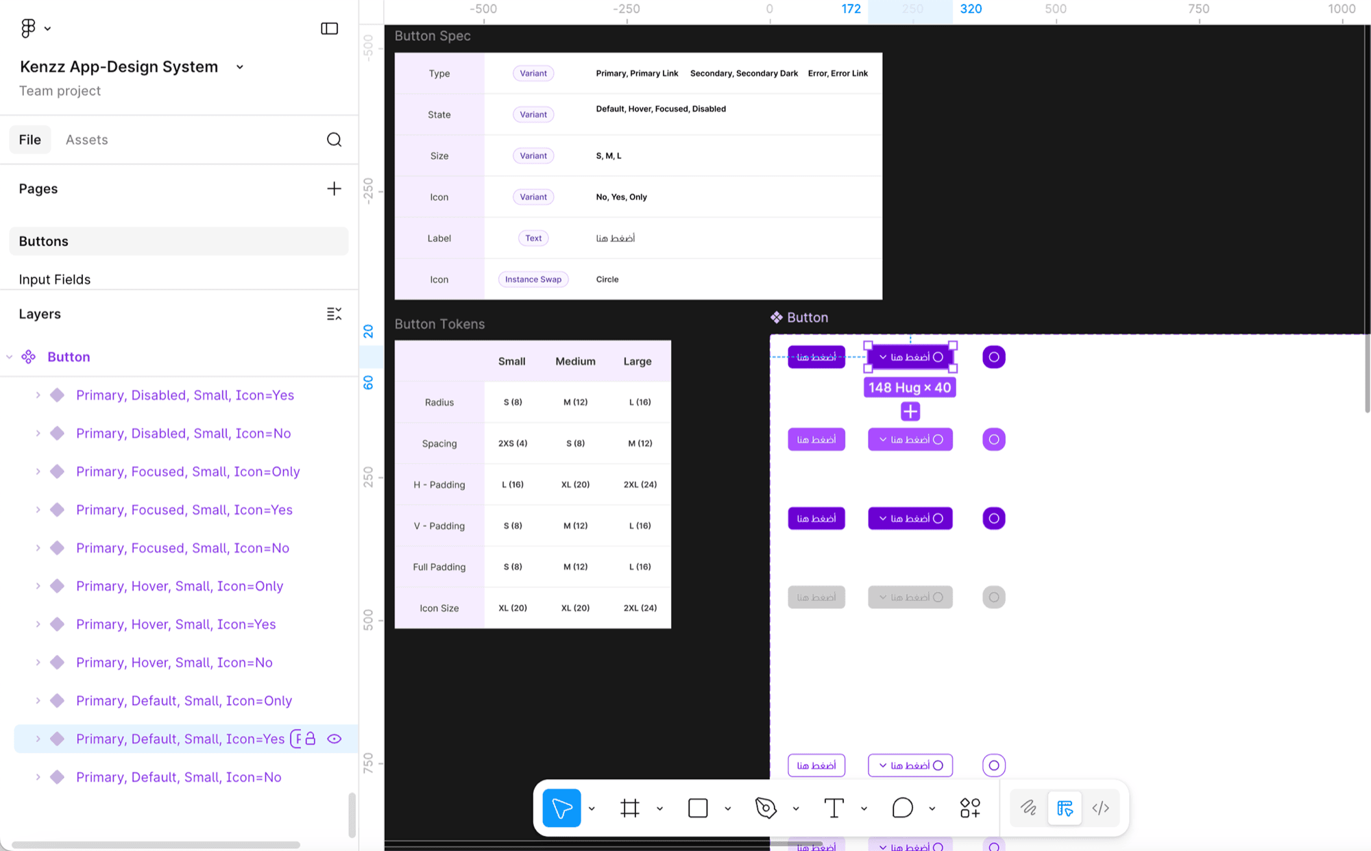Select the Pen tool
This screenshot has height=851, width=1371.
tap(766, 809)
